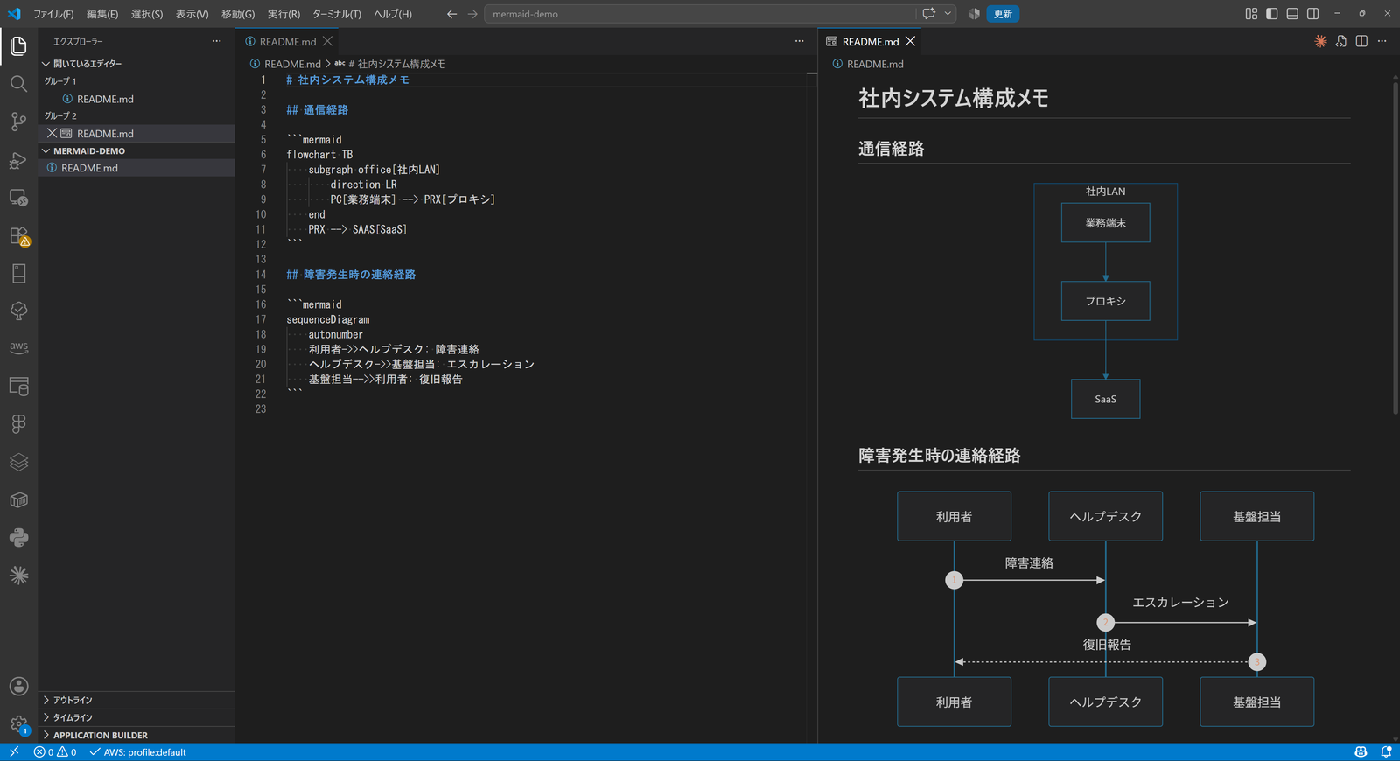The image size is (1400, 761).
Task: Split the preview editor to the right
Action: click(x=1361, y=41)
